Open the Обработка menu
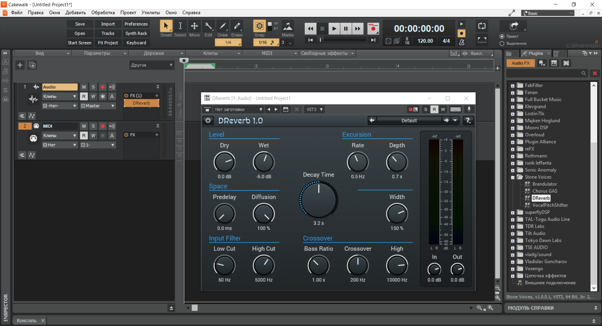The image size is (602, 326). pos(103,13)
